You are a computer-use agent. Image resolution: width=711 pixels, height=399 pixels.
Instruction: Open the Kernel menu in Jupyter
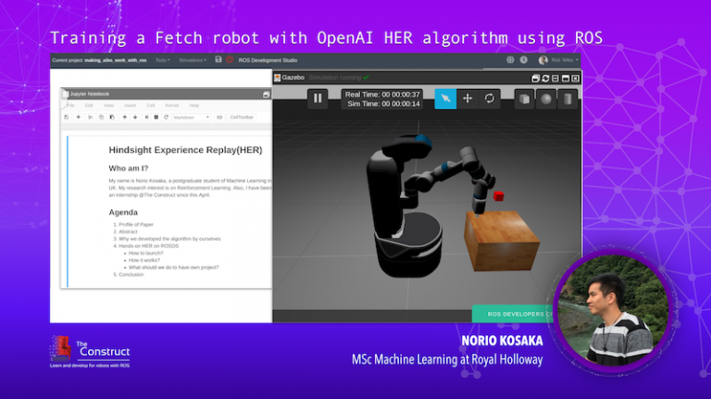coord(171,106)
